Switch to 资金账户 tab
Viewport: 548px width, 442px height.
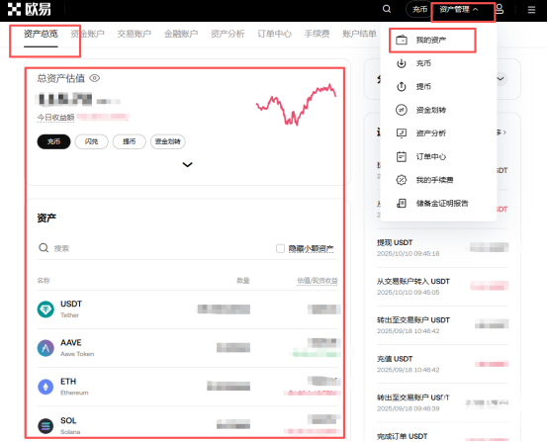[x=87, y=34]
